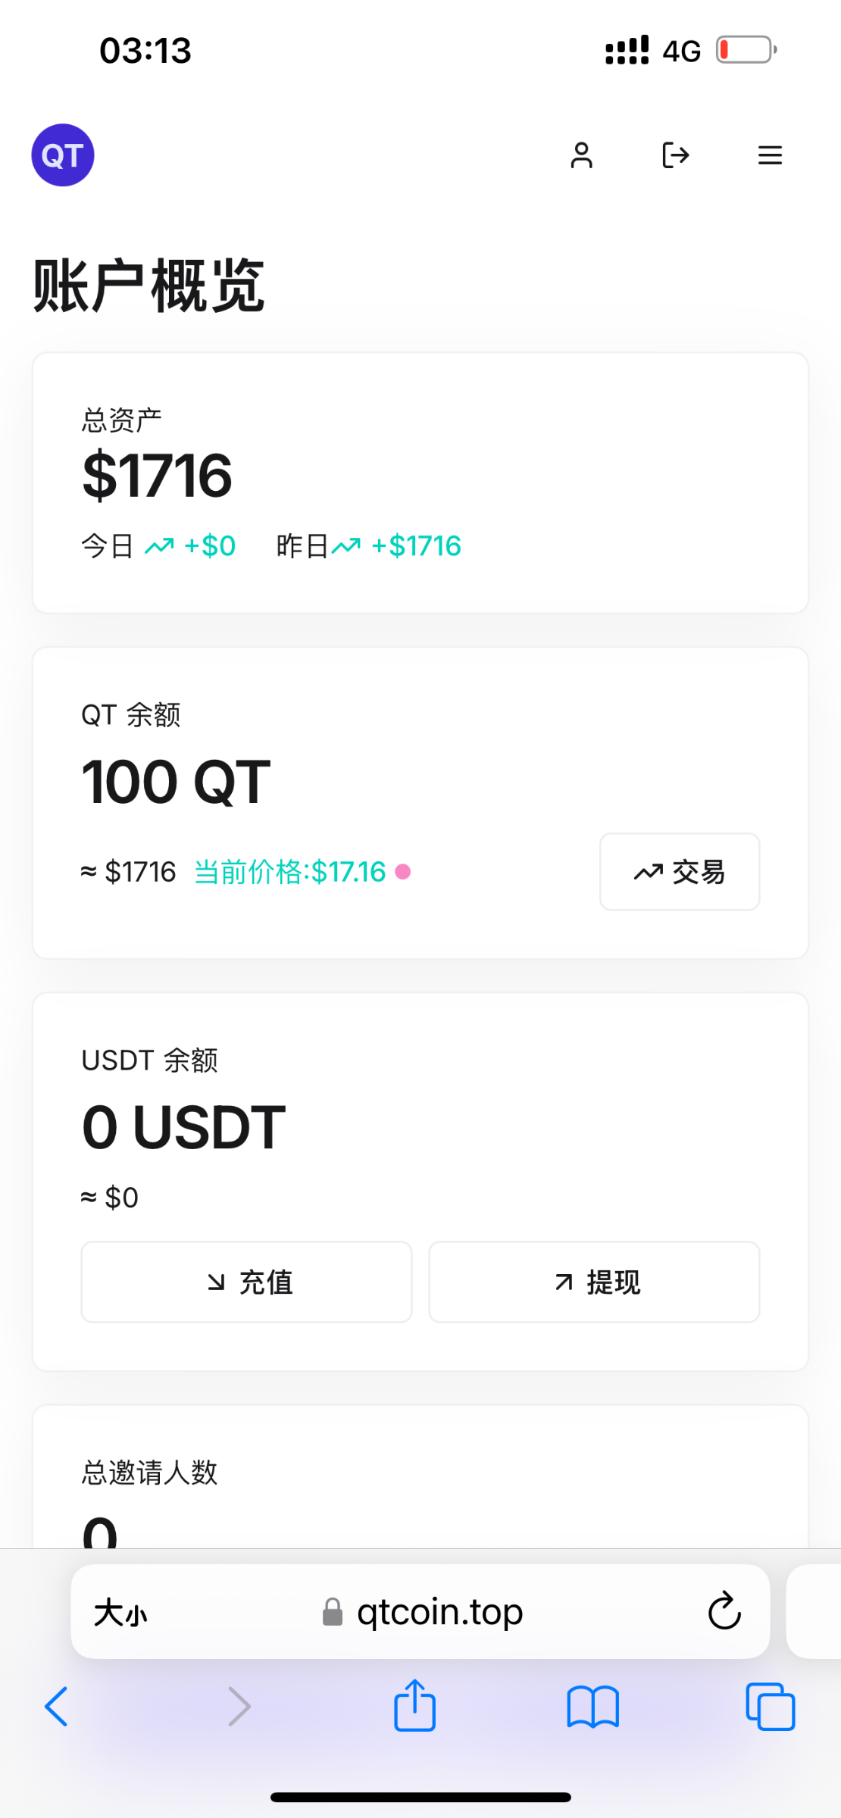Open Safari bookmarks book icon
841x1818 pixels.
click(592, 1707)
